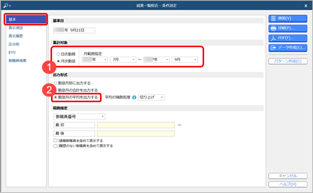This screenshot has width=313, height=193.
Task: Click the 基準日 date field showing 9月21日
Action: pyautogui.click(x=74, y=30)
